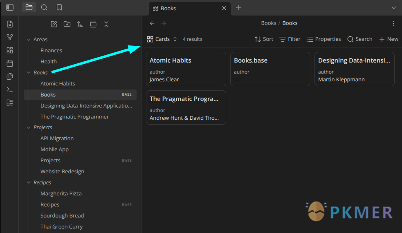The image size is (402, 233).
Task: Select the Books tab header
Action: pyautogui.click(x=190, y=8)
